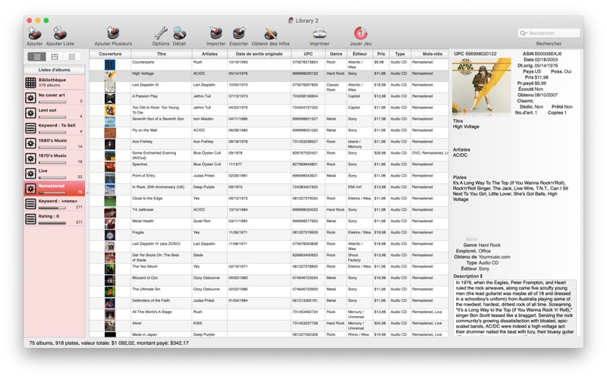Switch to cover detail view mode
607x379 pixels.
(55, 57)
